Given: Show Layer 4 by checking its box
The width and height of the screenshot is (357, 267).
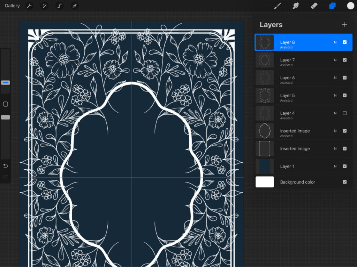Looking at the screenshot, I should pos(344,113).
